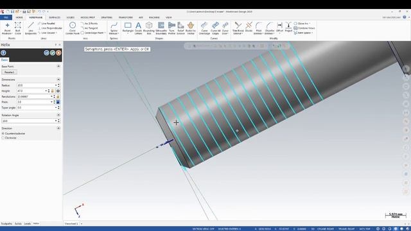The width and height of the screenshot is (411, 231).
Task: Select the Curve All Edges tool
Action: click(x=216, y=28)
